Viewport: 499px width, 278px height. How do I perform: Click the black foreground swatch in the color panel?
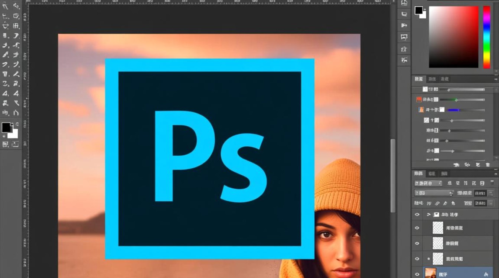pyautogui.click(x=418, y=10)
